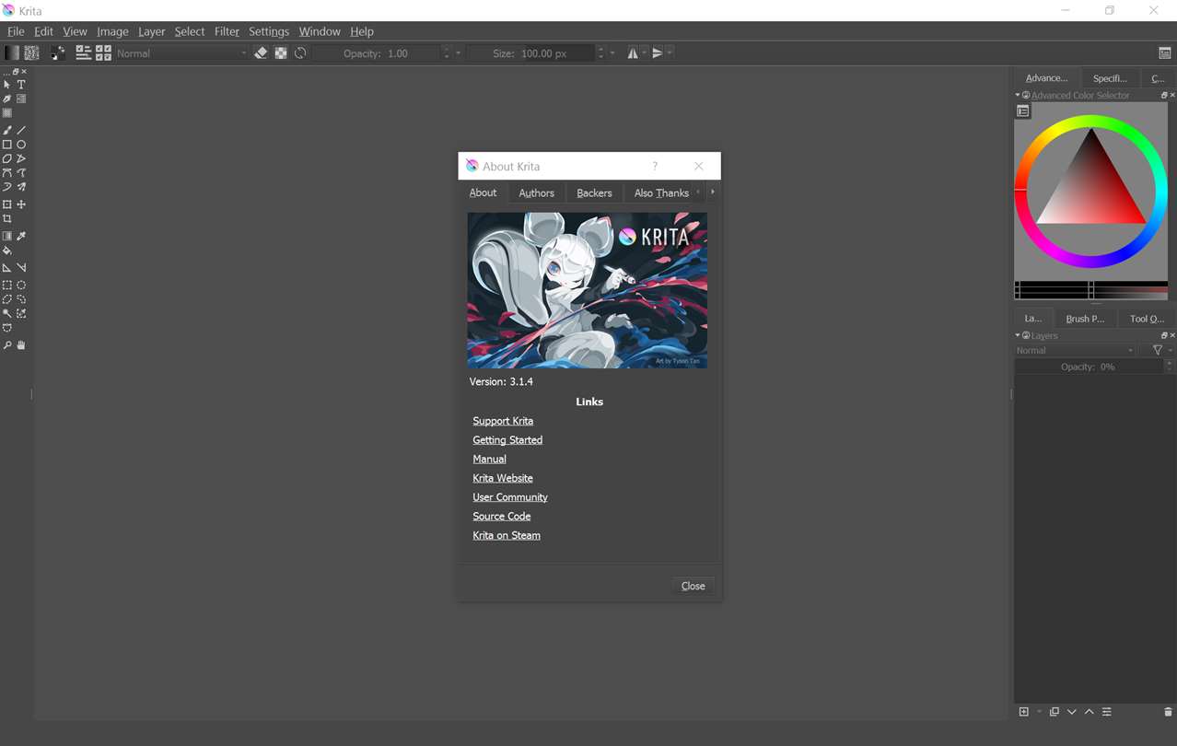Select the Rectangular Selection tool
Image resolution: width=1177 pixels, height=746 pixels.
pos(7,286)
